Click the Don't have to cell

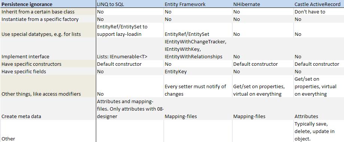(319, 12)
